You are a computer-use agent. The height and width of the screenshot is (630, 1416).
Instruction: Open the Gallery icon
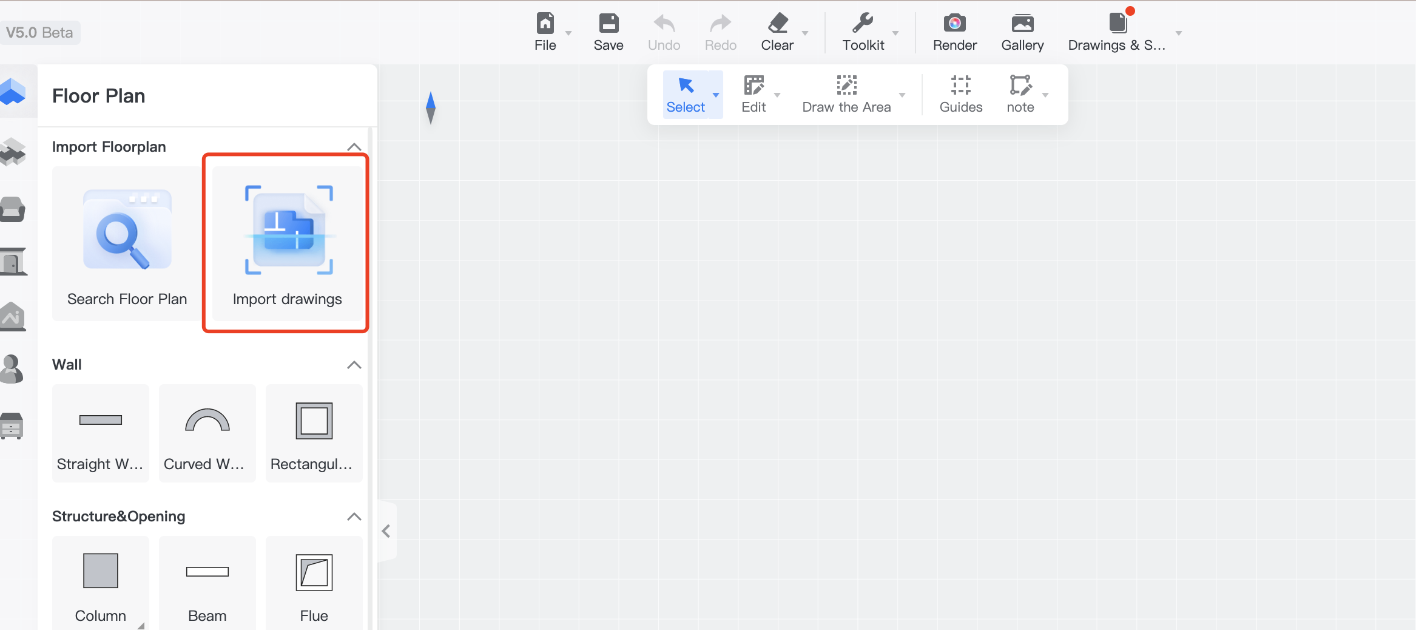tap(1022, 32)
